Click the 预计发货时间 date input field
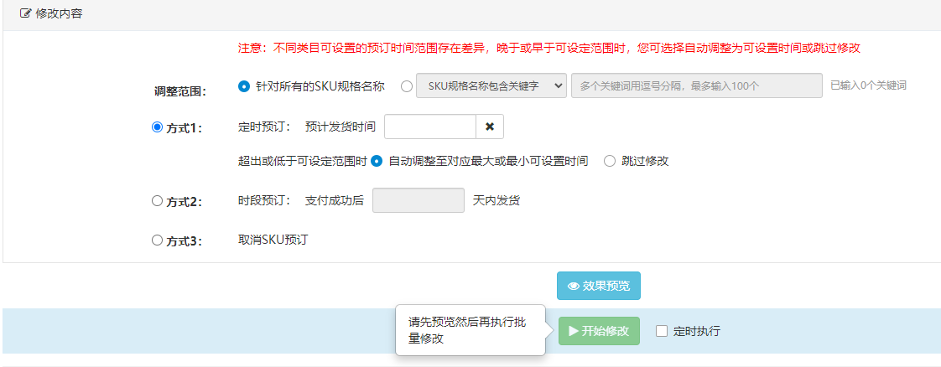 click(430, 127)
